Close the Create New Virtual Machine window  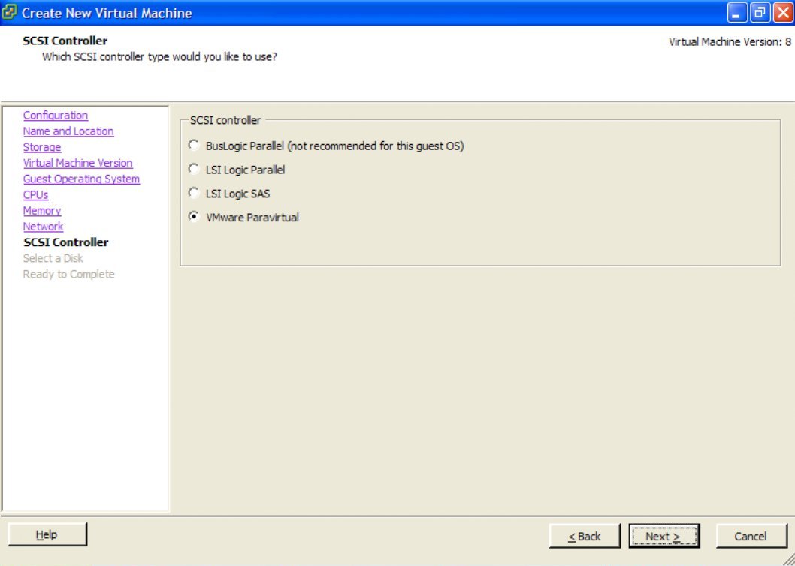pyautogui.click(x=782, y=13)
